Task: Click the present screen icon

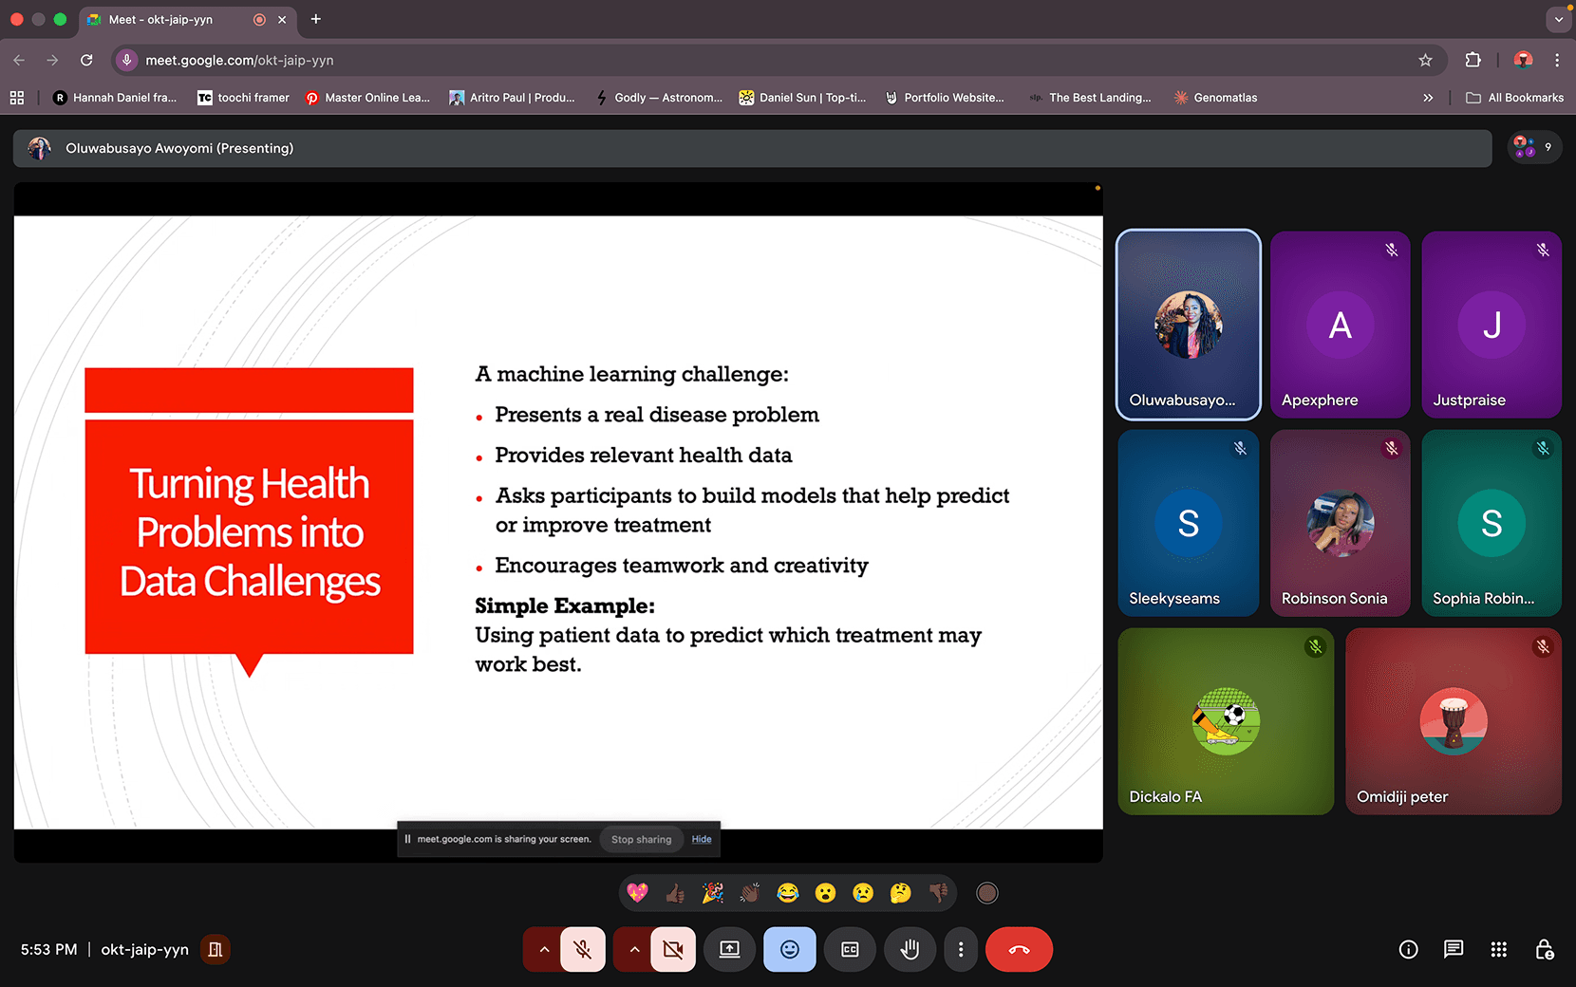Action: click(729, 949)
